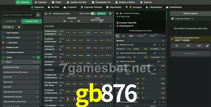Open the layout list icon beside Ao Vivo 1
This screenshot has height=107, width=211.
point(110,14)
